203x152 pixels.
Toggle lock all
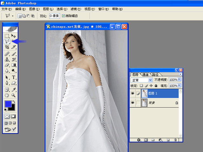(156, 85)
